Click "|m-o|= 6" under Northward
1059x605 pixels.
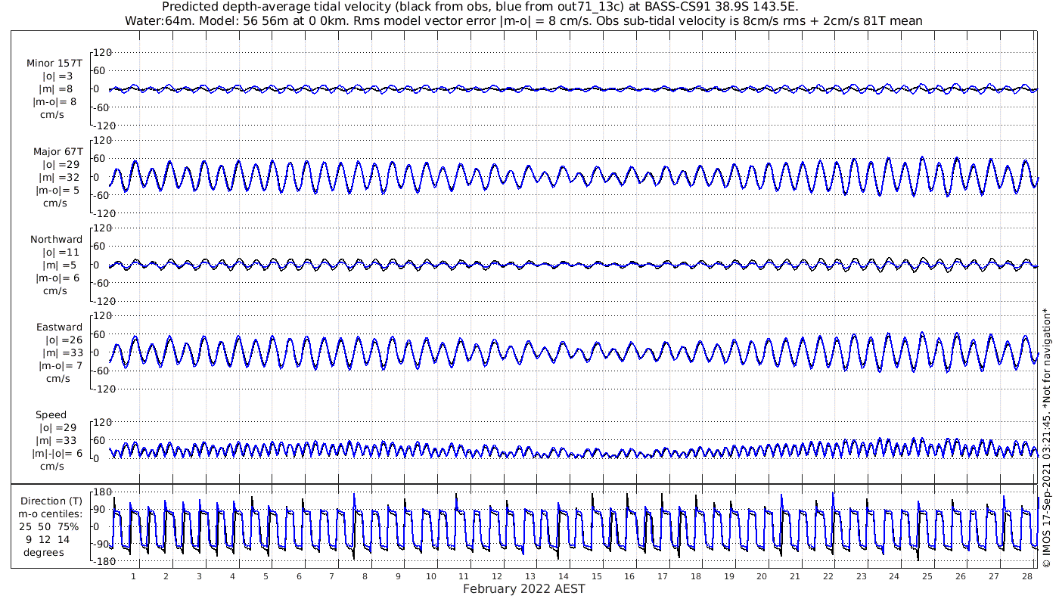(57, 278)
